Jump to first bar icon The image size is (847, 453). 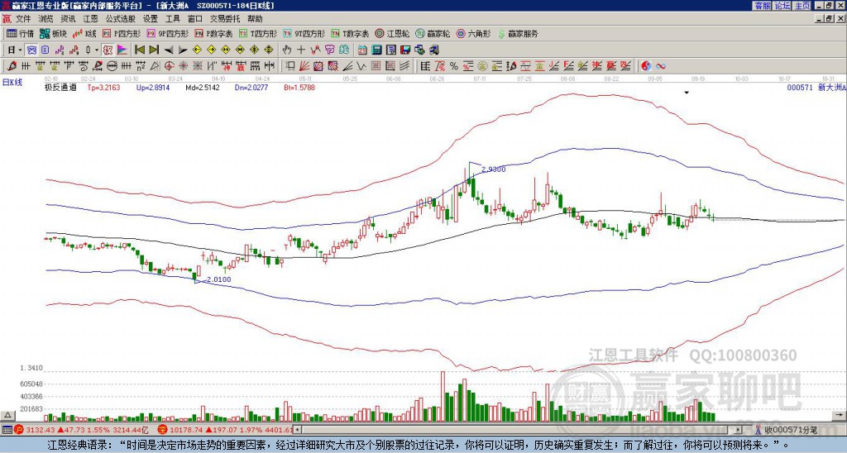click(x=139, y=50)
